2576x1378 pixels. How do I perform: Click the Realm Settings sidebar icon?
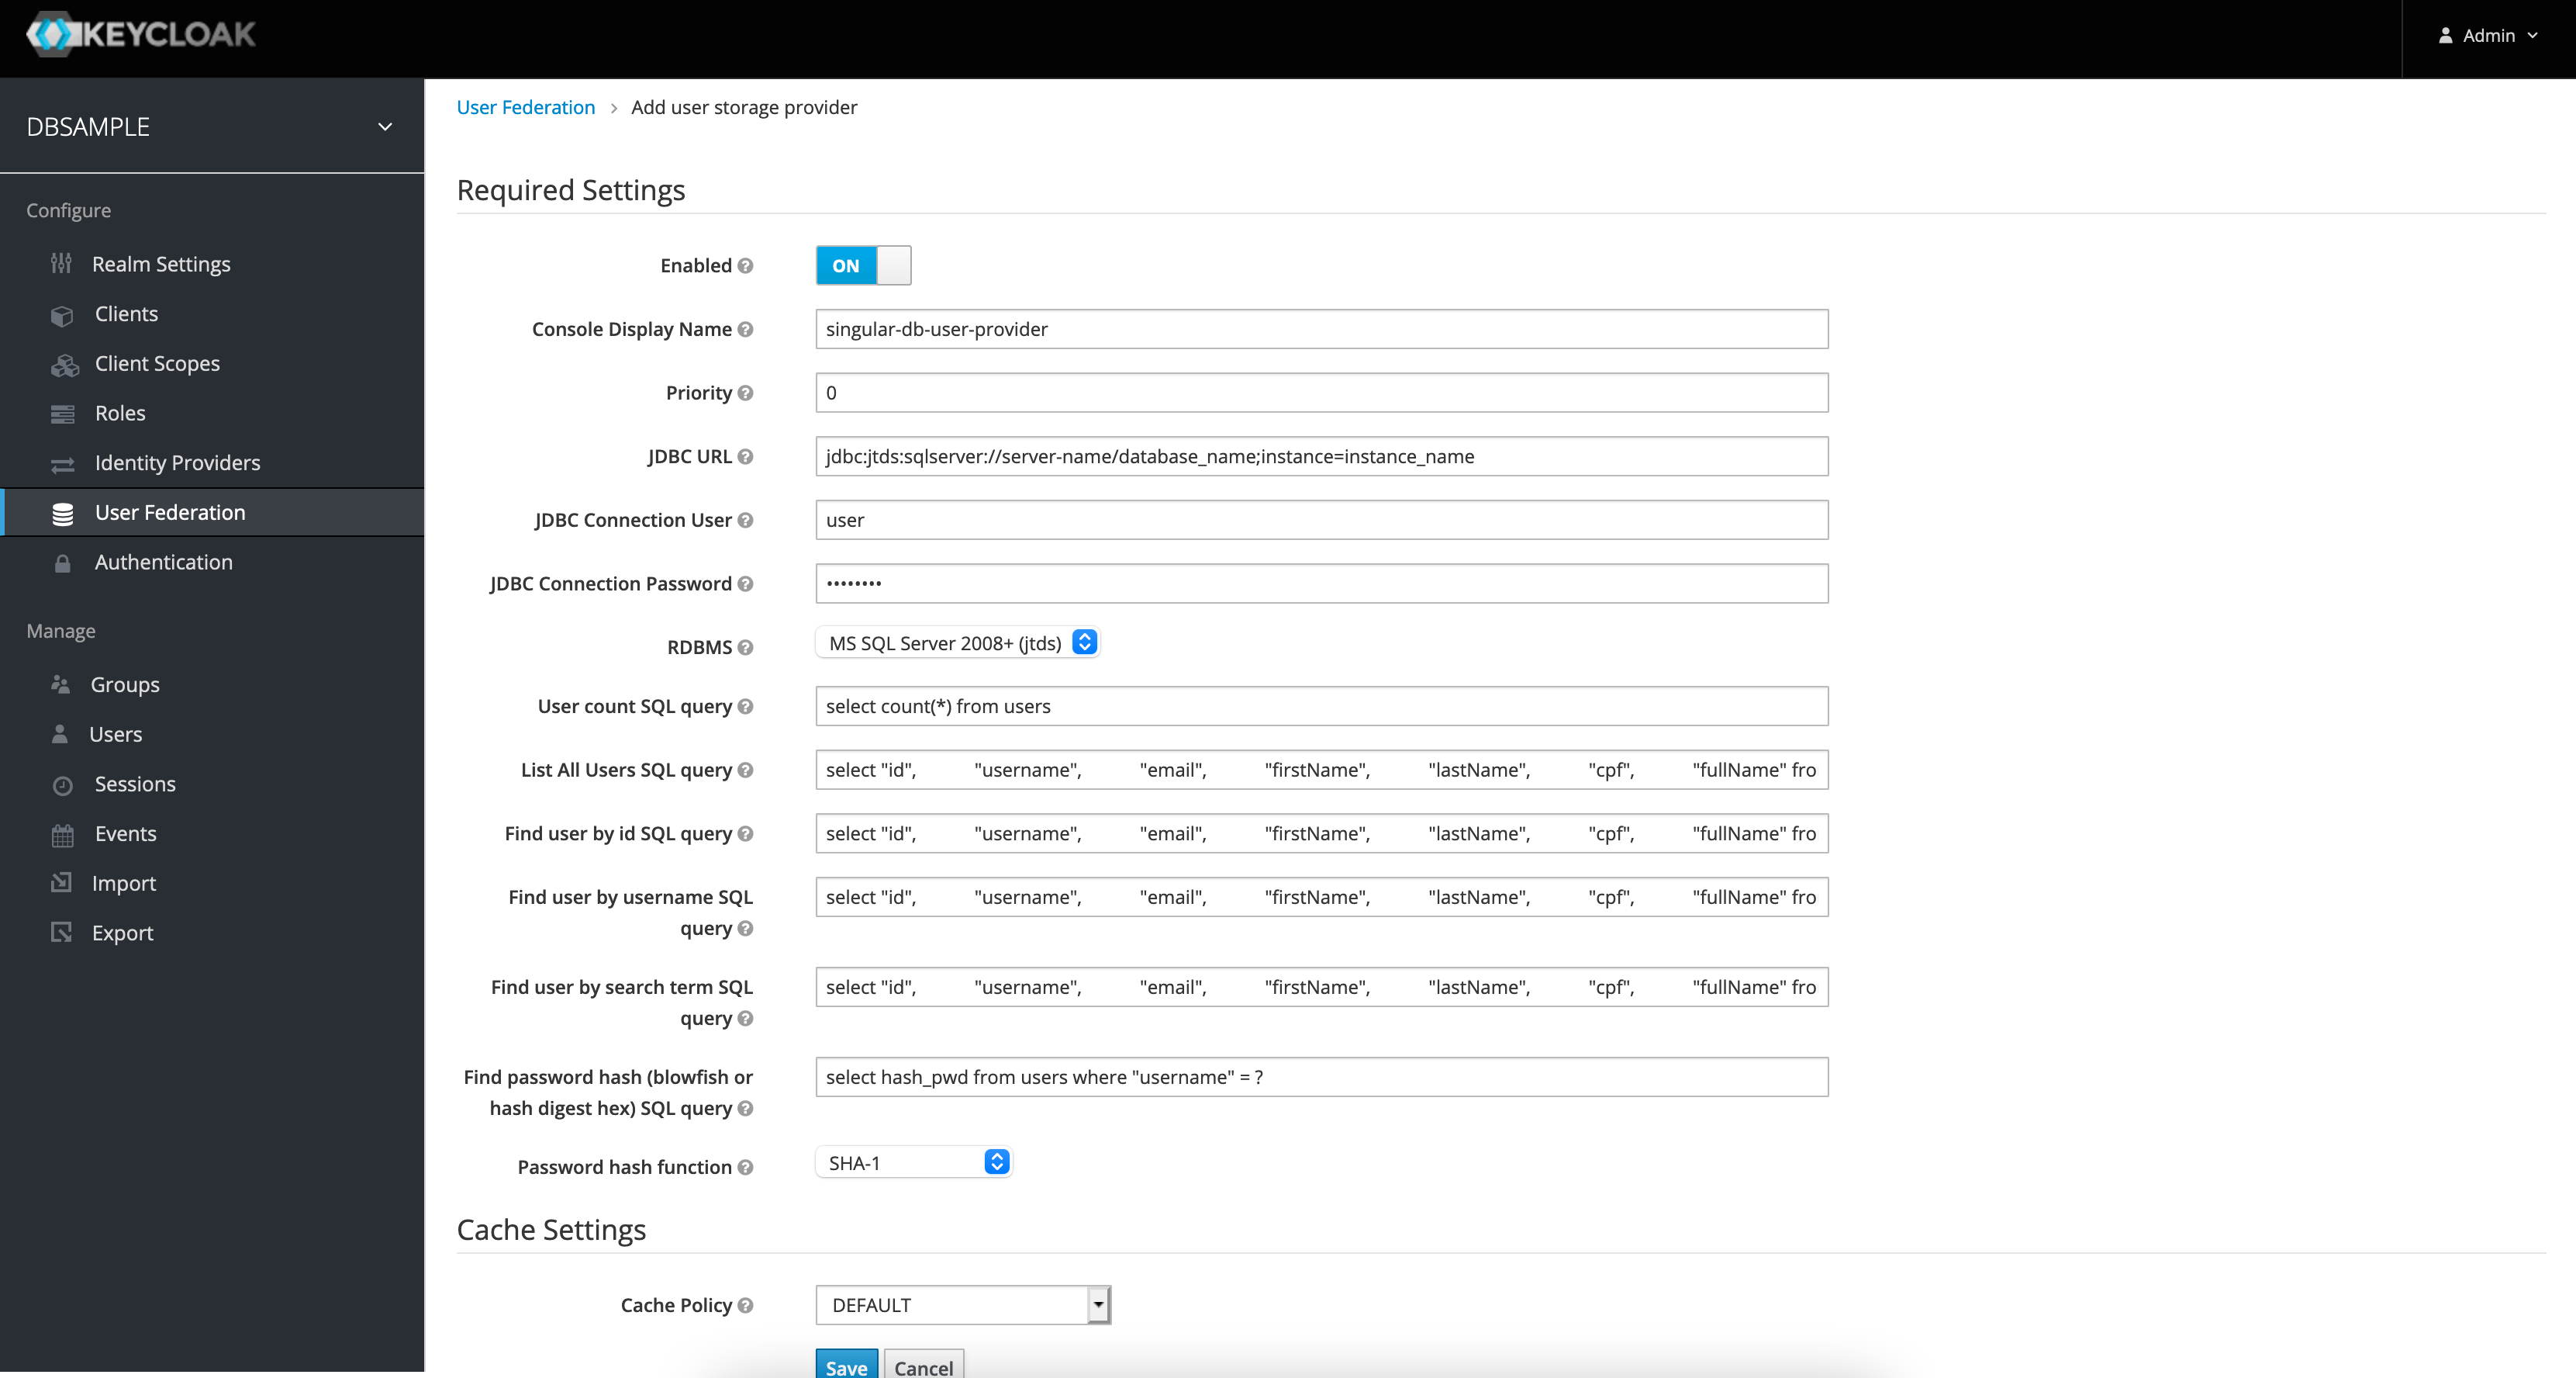(x=61, y=262)
